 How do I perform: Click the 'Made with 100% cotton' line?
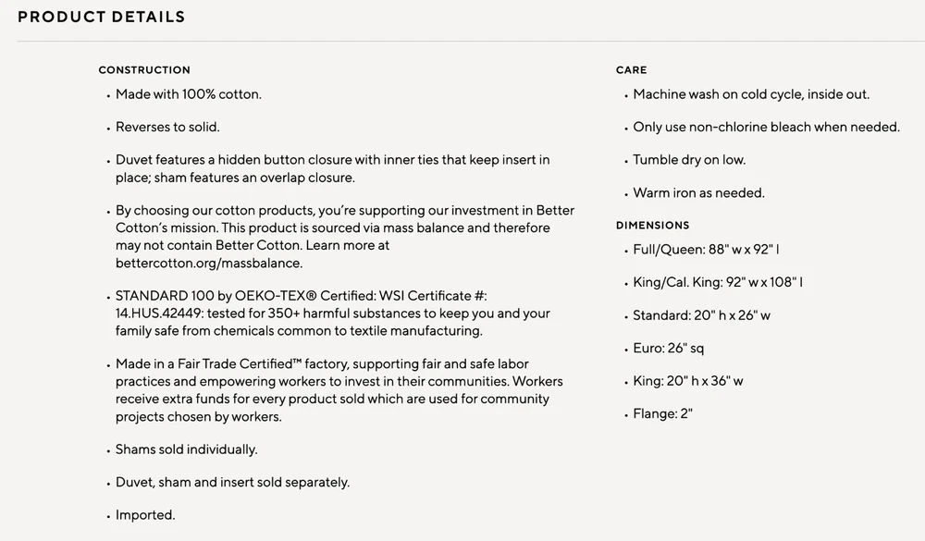189,94
